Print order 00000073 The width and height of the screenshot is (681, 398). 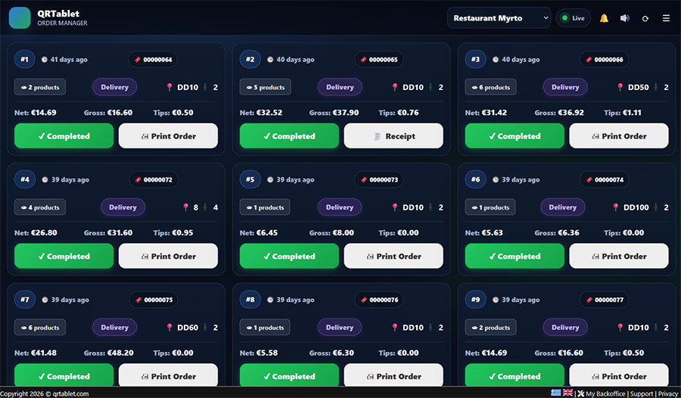click(393, 256)
